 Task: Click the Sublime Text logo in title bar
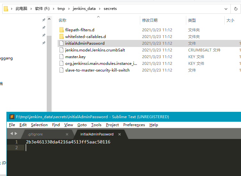click(12, 117)
